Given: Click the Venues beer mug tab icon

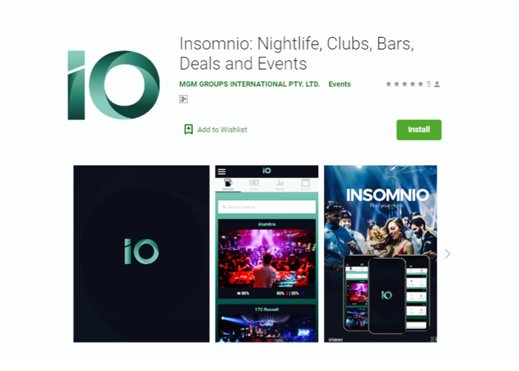Looking at the screenshot, I should pos(228,183).
